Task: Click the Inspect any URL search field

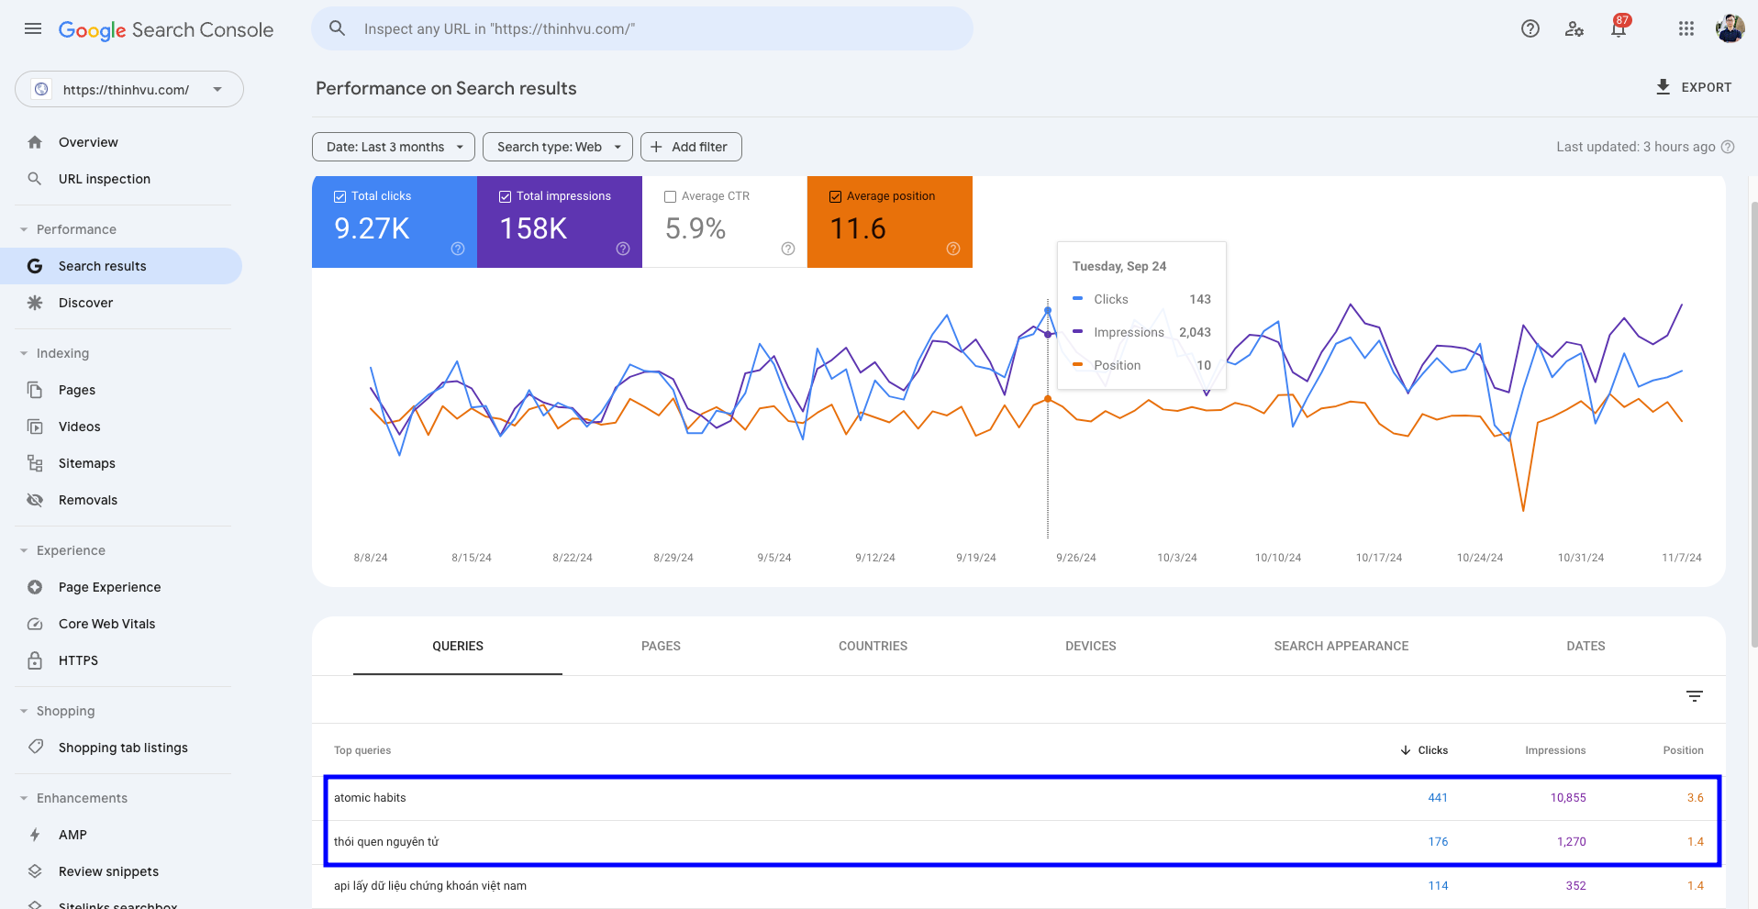Action: tap(642, 28)
